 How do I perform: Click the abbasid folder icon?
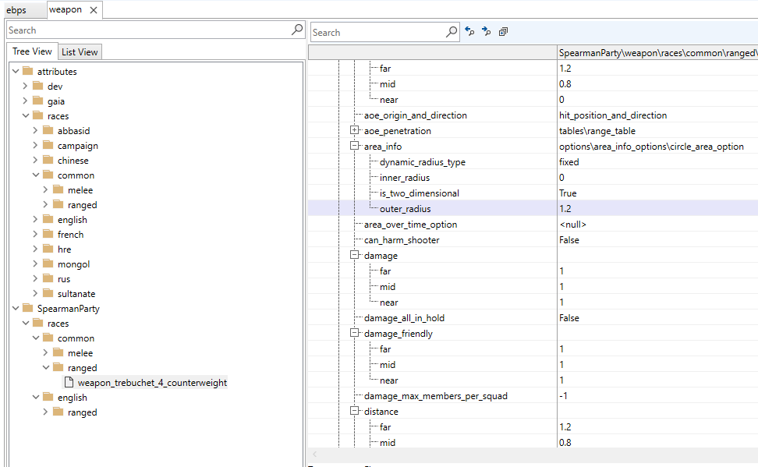[x=48, y=130]
